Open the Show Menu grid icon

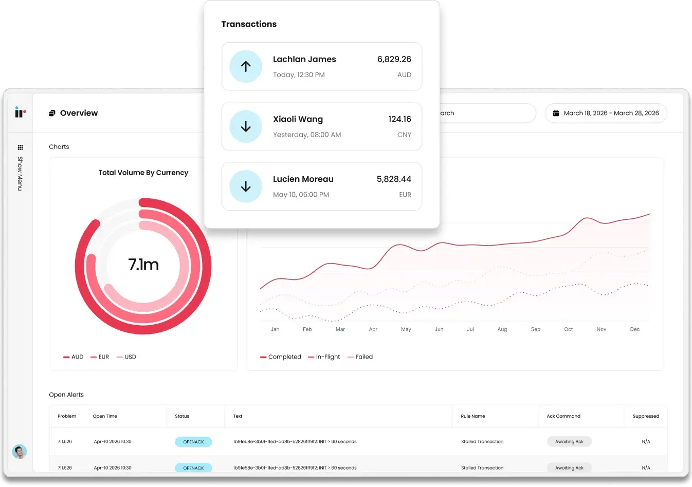click(x=20, y=147)
